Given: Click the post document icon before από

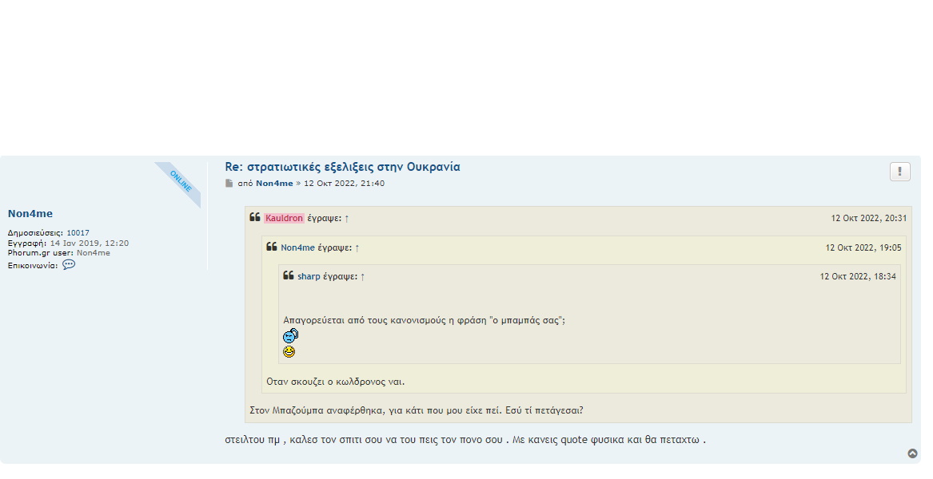Looking at the screenshot, I should [x=229, y=183].
